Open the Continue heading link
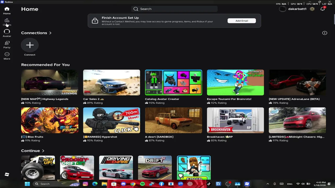Viewport: 335px width, 188px height. coord(30,151)
